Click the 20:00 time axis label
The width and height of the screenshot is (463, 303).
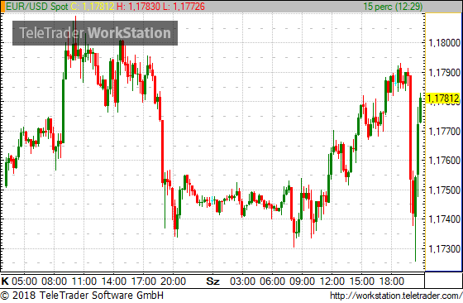tap(173, 281)
